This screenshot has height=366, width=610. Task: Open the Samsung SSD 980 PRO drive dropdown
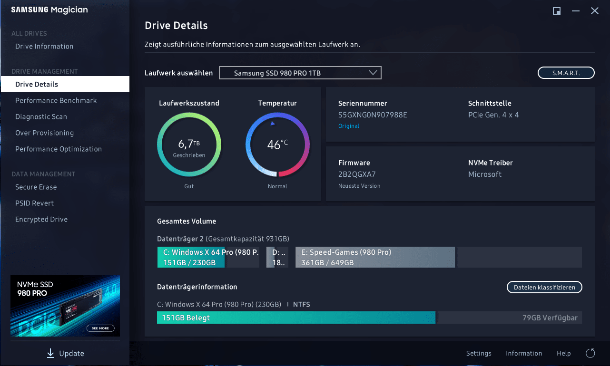(x=300, y=73)
